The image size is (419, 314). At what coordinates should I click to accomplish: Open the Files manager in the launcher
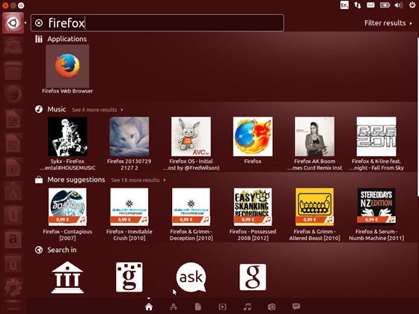click(x=13, y=71)
